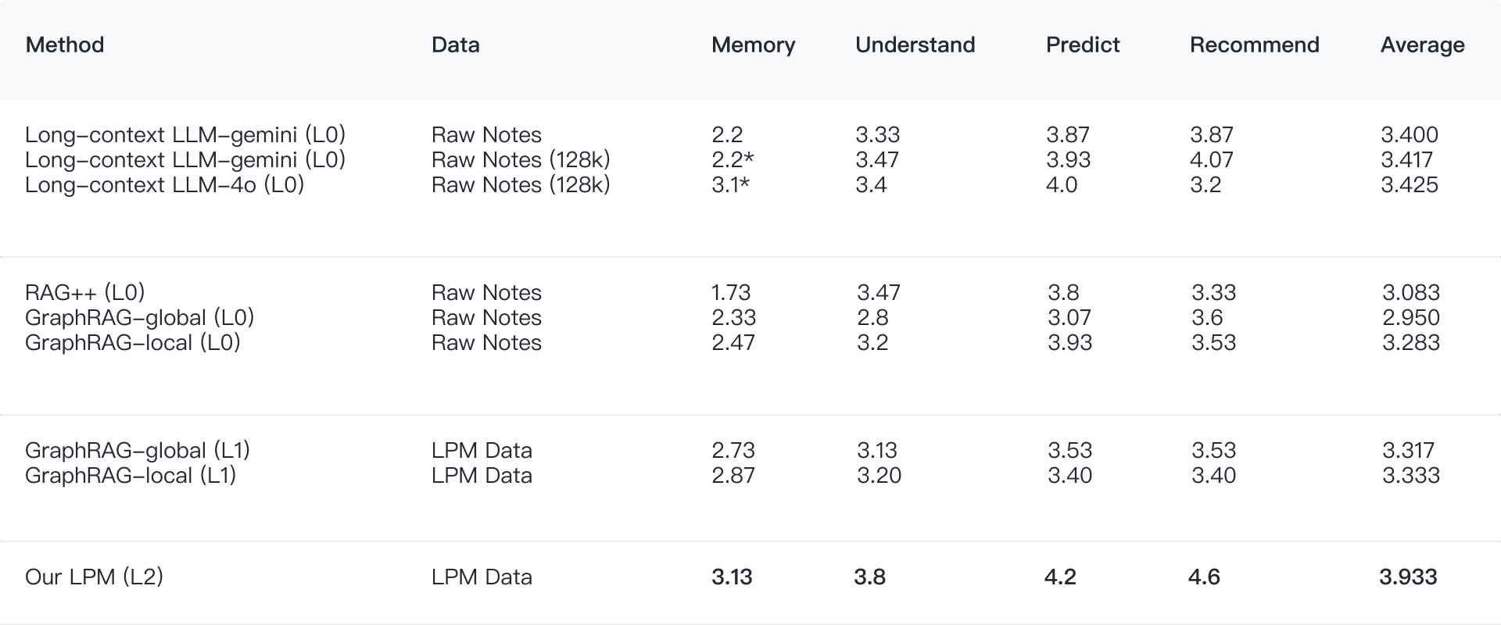Click the Long-context LLM-4o (L0) entry
This screenshot has width=1501, height=625.
(x=165, y=185)
